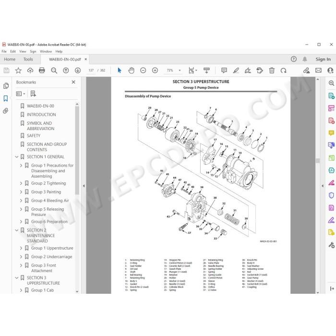Open the attachments paperclip panel
The height and width of the screenshot is (336, 336).
click(6, 111)
